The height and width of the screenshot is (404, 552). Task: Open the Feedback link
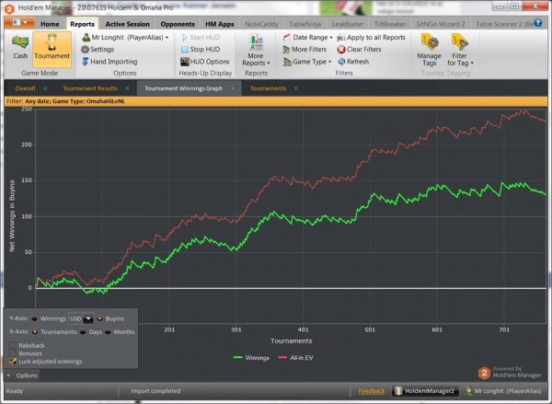click(372, 391)
